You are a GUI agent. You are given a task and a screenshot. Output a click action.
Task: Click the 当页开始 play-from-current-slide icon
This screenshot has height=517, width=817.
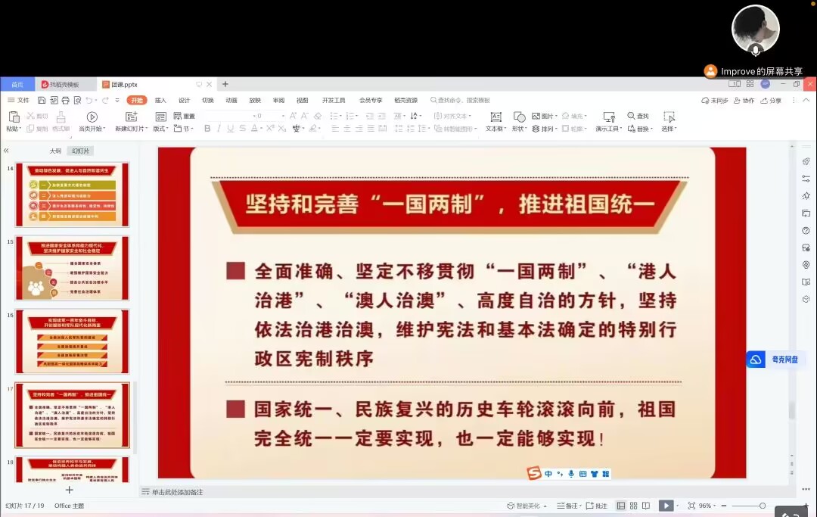click(x=92, y=117)
